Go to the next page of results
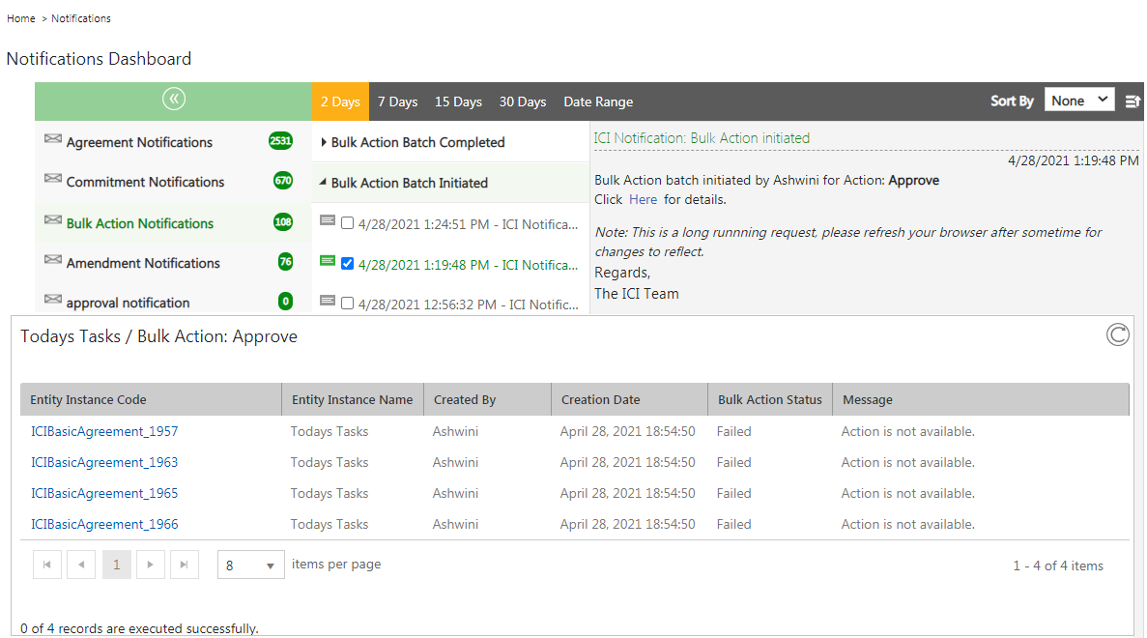1147x638 pixels. tap(150, 565)
